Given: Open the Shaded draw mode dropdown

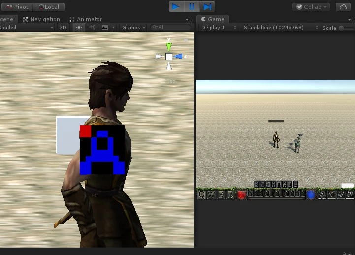Looking at the screenshot, I should [x=27, y=28].
